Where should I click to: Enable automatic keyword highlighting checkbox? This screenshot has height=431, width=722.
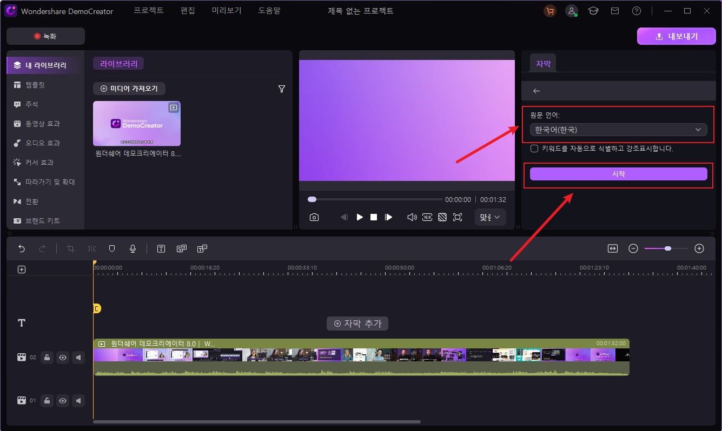pos(534,149)
